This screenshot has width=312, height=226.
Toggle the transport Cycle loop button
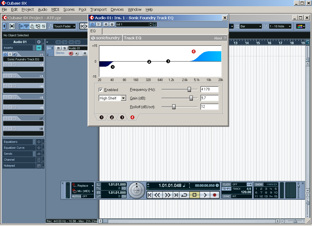coord(184,195)
